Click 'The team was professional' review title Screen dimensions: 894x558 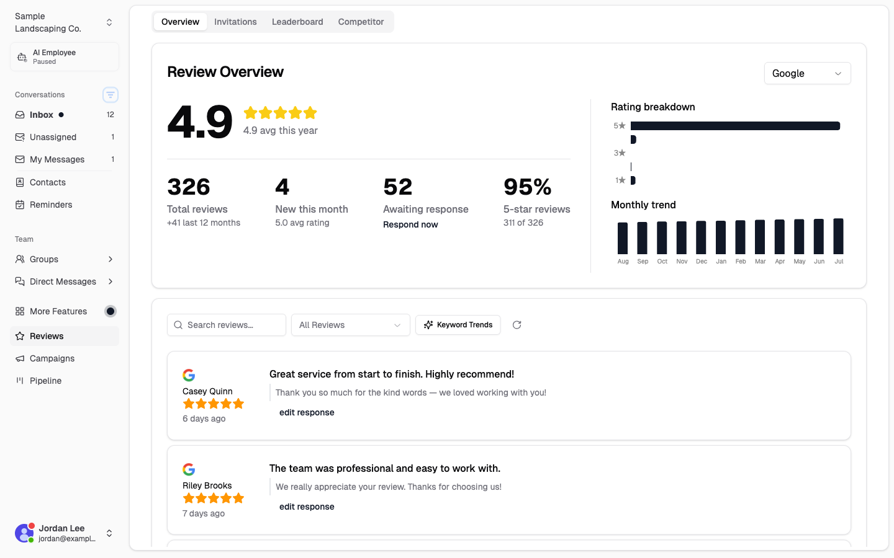(385, 468)
